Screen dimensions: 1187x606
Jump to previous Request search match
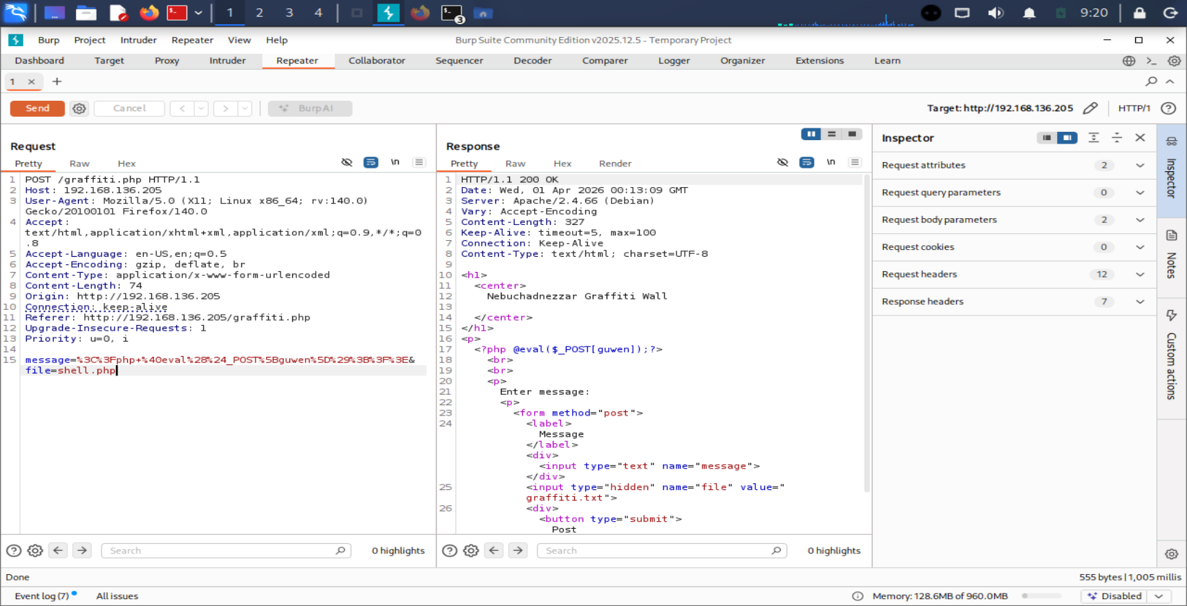pyautogui.click(x=58, y=551)
